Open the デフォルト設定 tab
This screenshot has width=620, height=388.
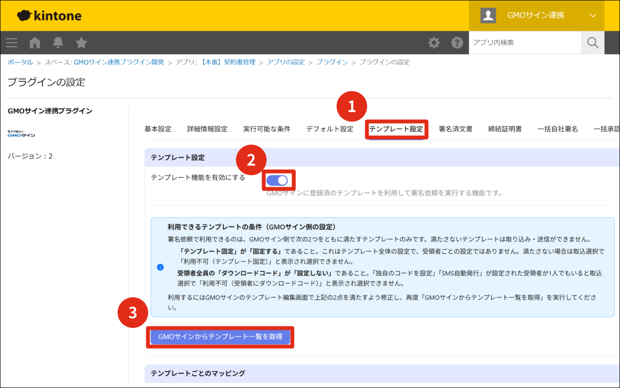330,129
